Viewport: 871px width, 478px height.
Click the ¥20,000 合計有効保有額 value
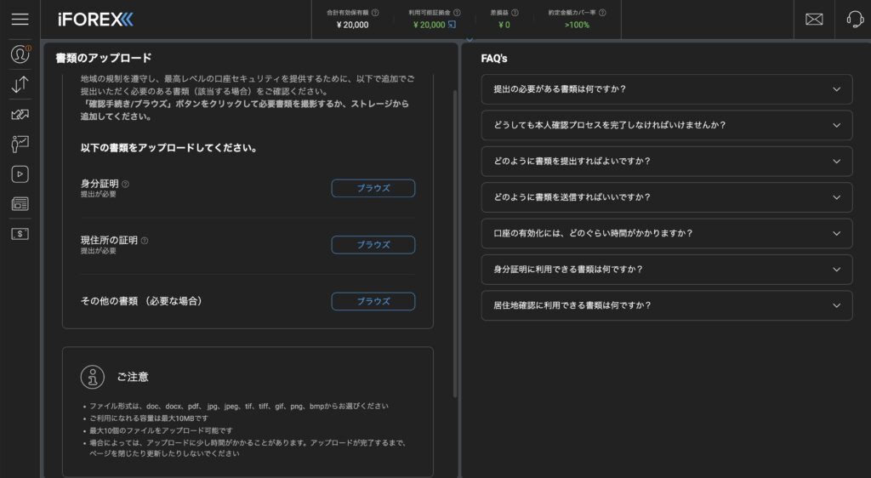tap(352, 25)
